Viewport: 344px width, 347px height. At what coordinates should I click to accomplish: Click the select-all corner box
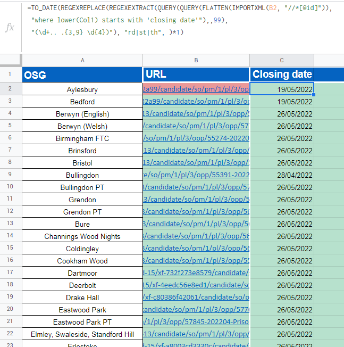click(x=11, y=61)
